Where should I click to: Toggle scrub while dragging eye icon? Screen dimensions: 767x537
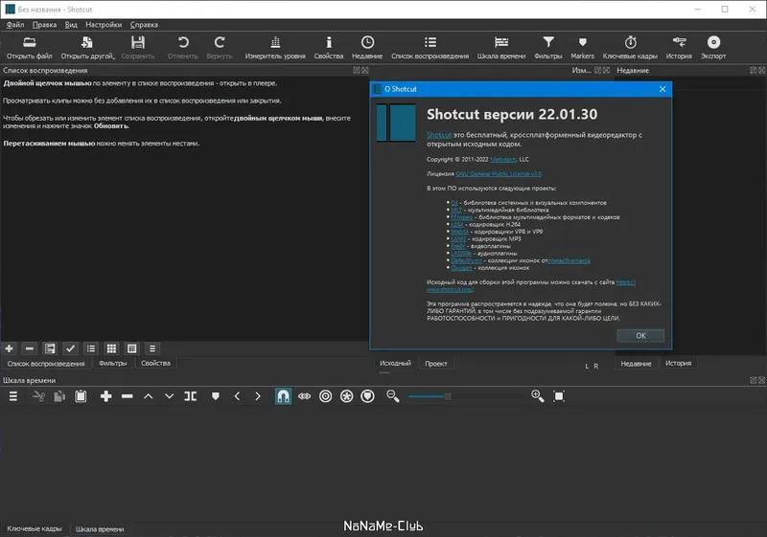(304, 396)
